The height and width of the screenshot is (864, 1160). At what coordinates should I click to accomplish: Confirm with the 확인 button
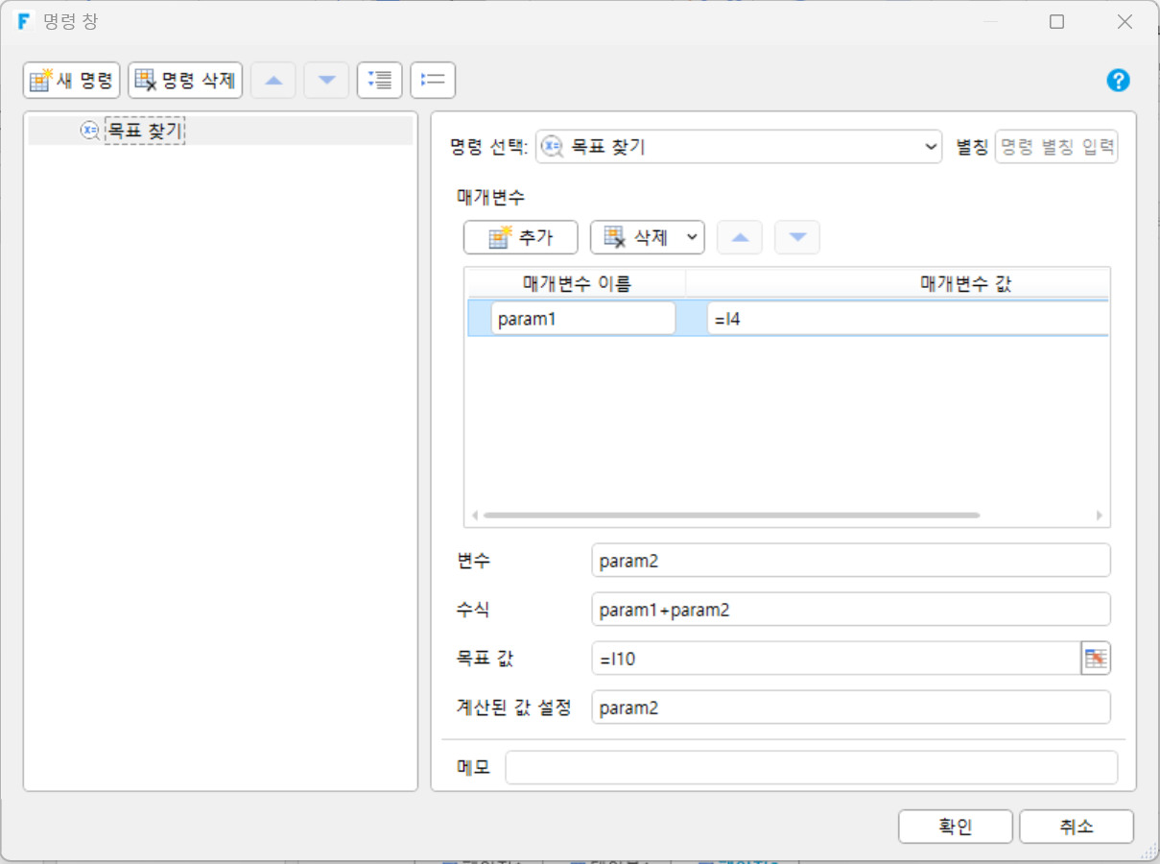[956, 827]
